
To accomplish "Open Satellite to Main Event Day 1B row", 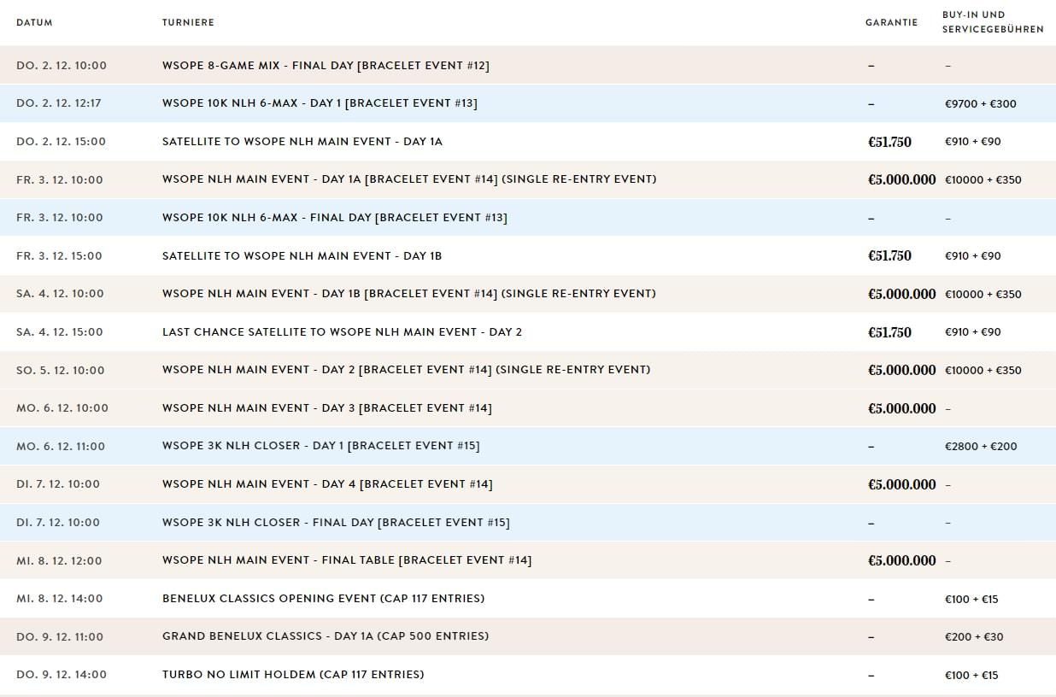I will click(302, 256).
